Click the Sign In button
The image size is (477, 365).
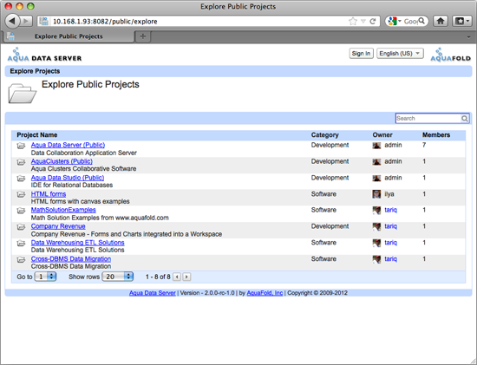[x=361, y=54]
